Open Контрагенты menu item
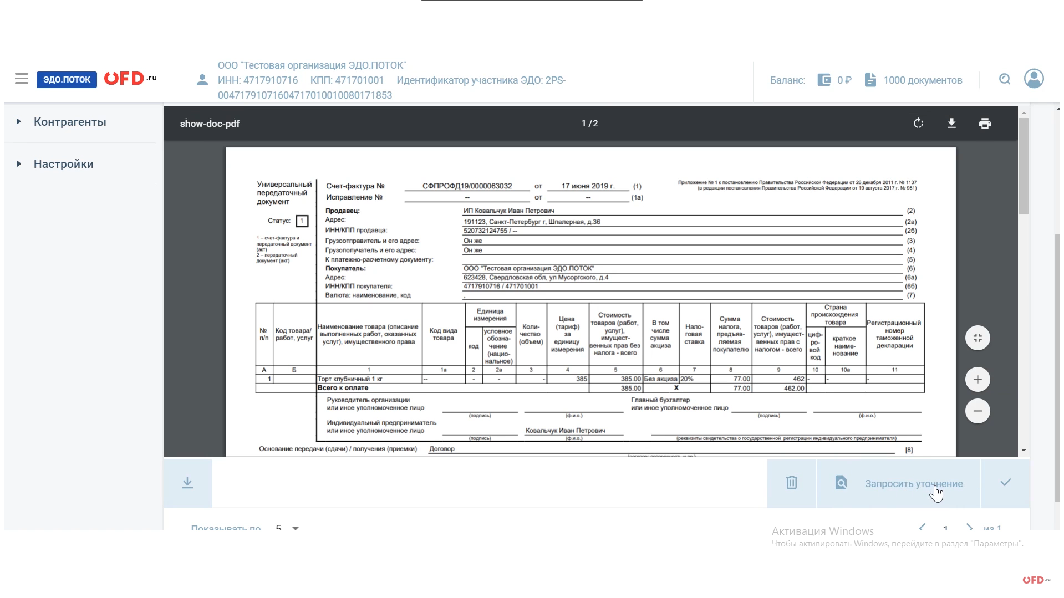Image resolution: width=1064 pixels, height=598 pixels. (x=70, y=122)
